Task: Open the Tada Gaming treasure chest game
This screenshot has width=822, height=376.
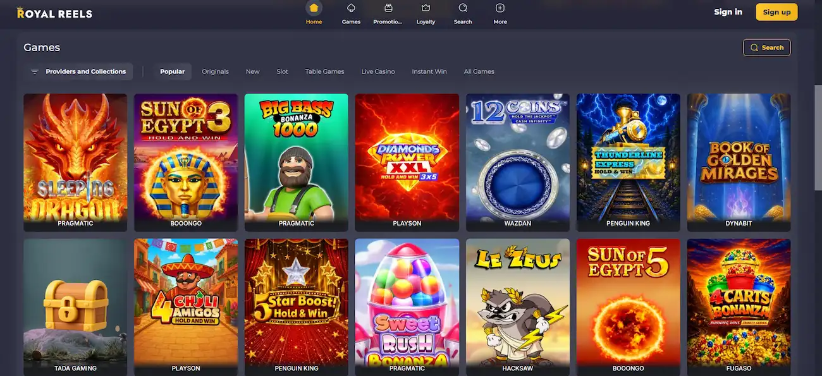Action: [75, 307]
